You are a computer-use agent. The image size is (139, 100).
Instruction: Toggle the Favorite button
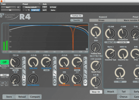click(76, 20)
